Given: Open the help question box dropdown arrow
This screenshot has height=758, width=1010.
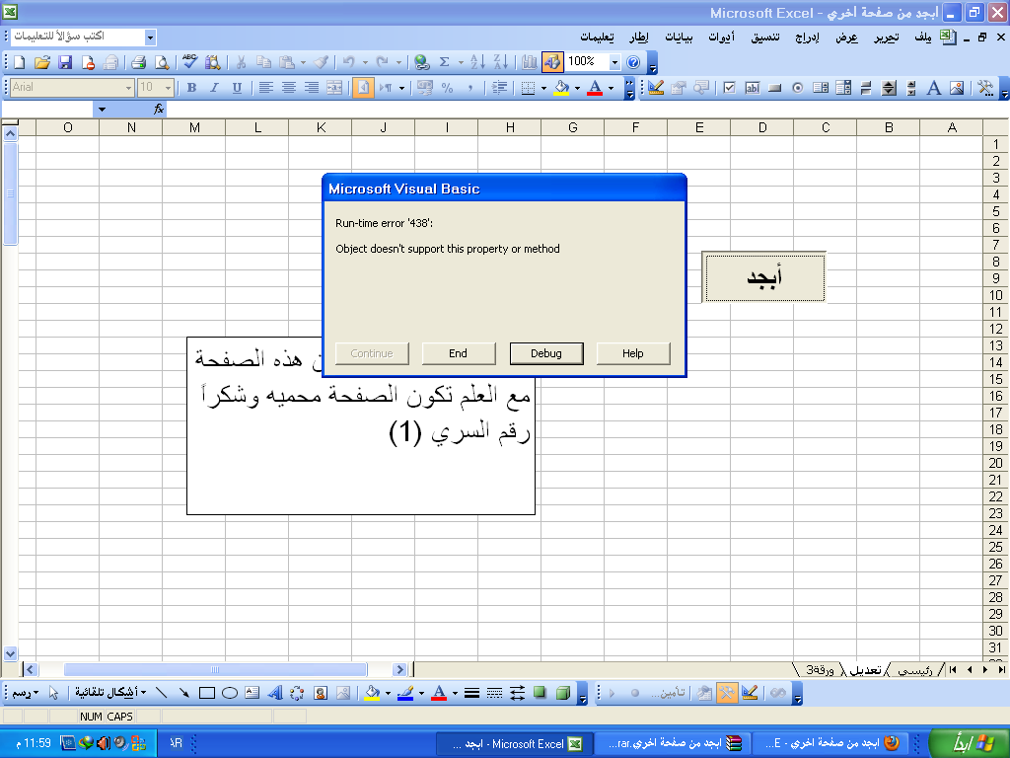Looking at the screenshot, I should 150,38.
